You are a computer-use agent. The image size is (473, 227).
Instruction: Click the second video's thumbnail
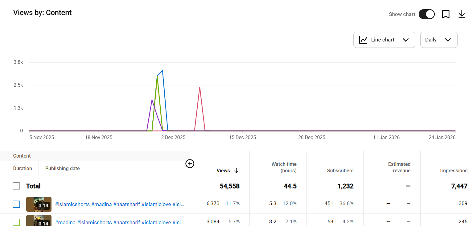(x=39, y=221)
